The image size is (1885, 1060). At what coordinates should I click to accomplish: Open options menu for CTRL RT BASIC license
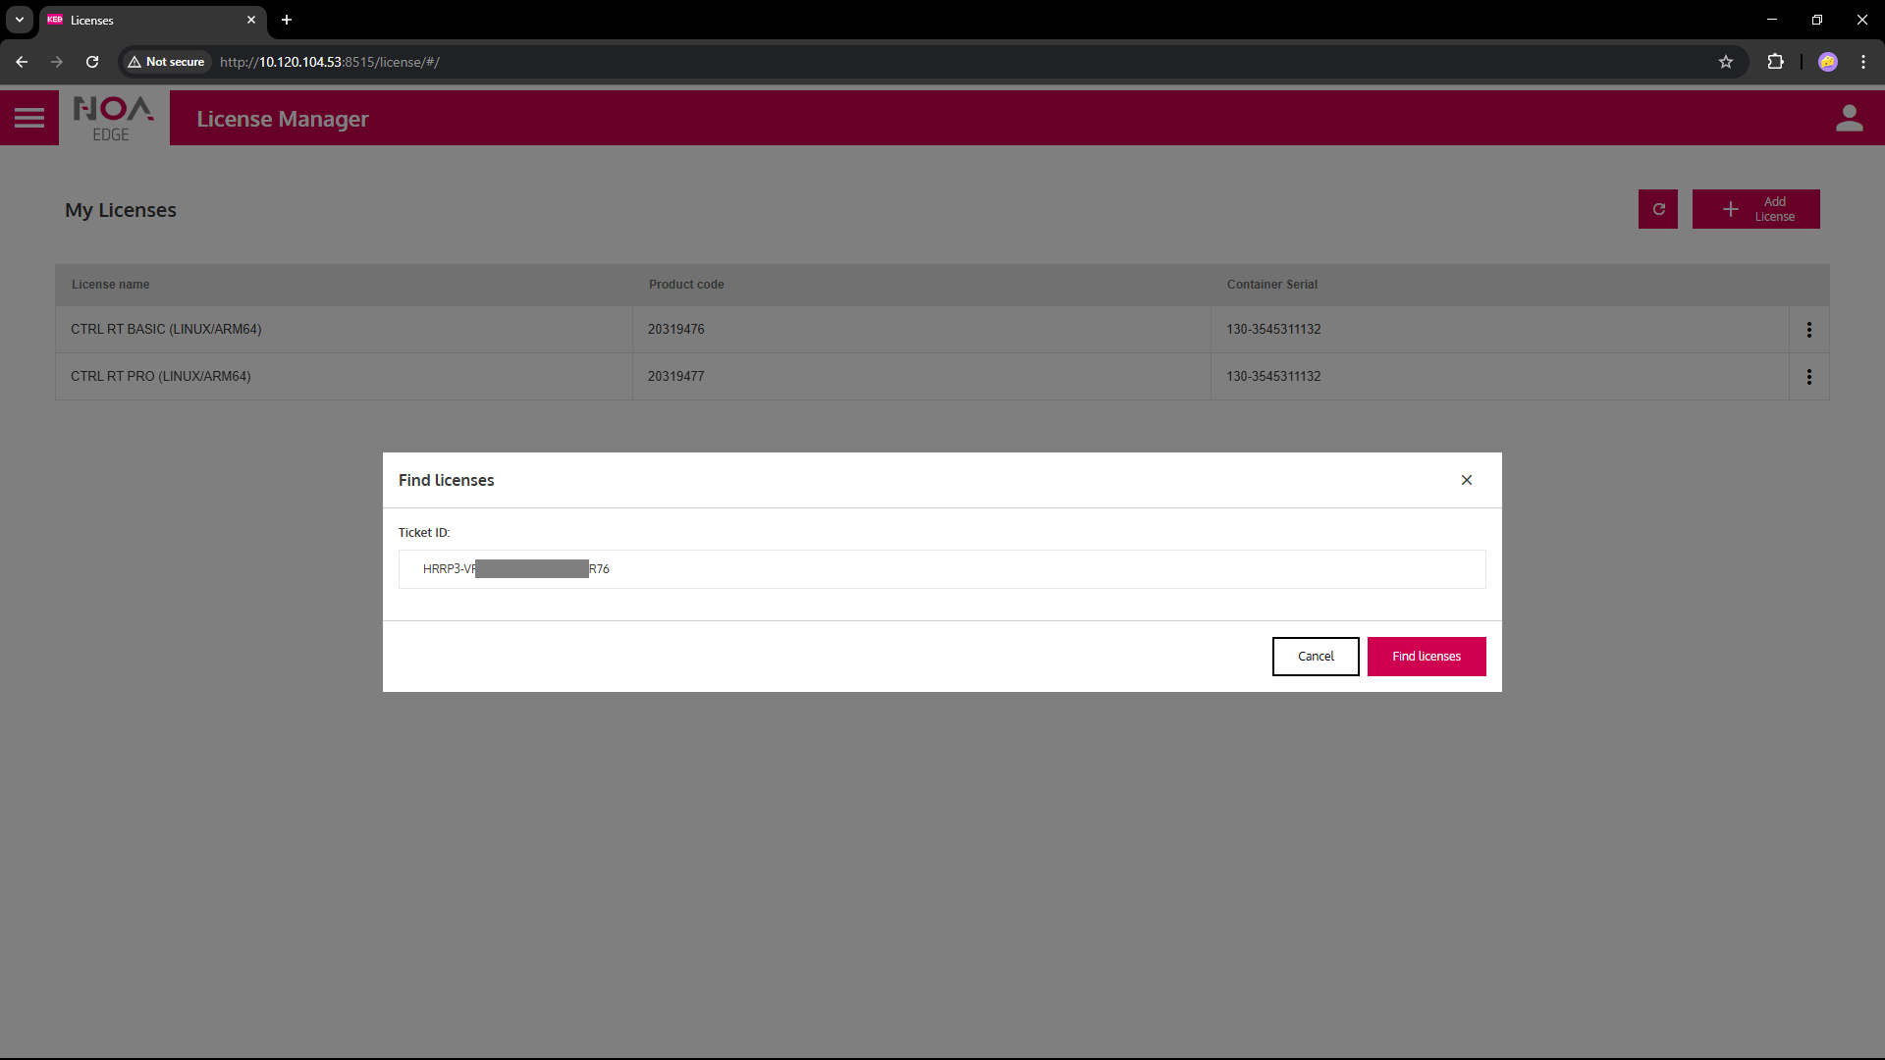(1808, 330)
